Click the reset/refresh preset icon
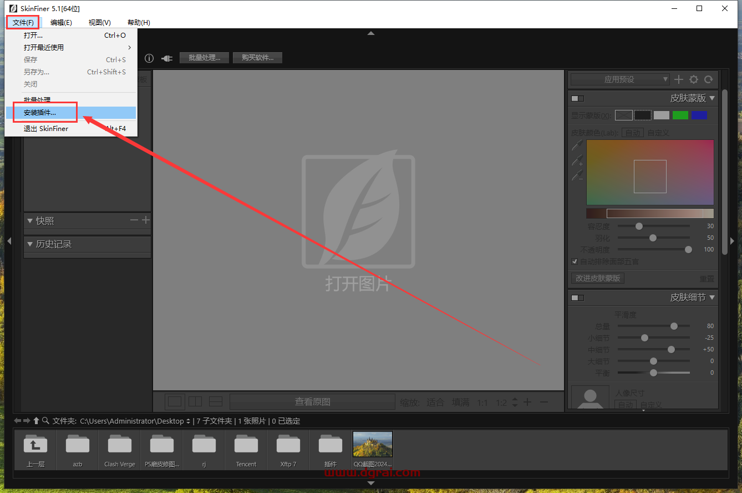This screenshot has height=493, width=742. [708, 79]
